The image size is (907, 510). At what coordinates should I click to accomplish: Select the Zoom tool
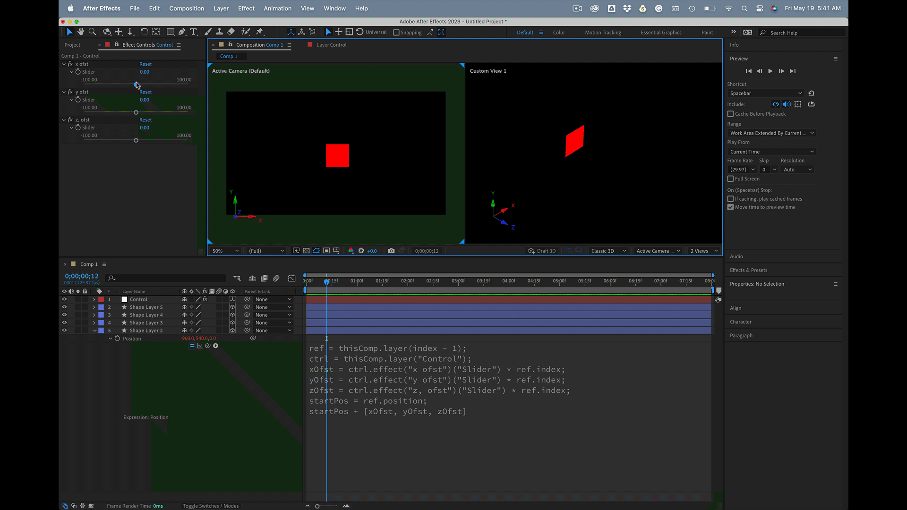click(x=93, y=32)
